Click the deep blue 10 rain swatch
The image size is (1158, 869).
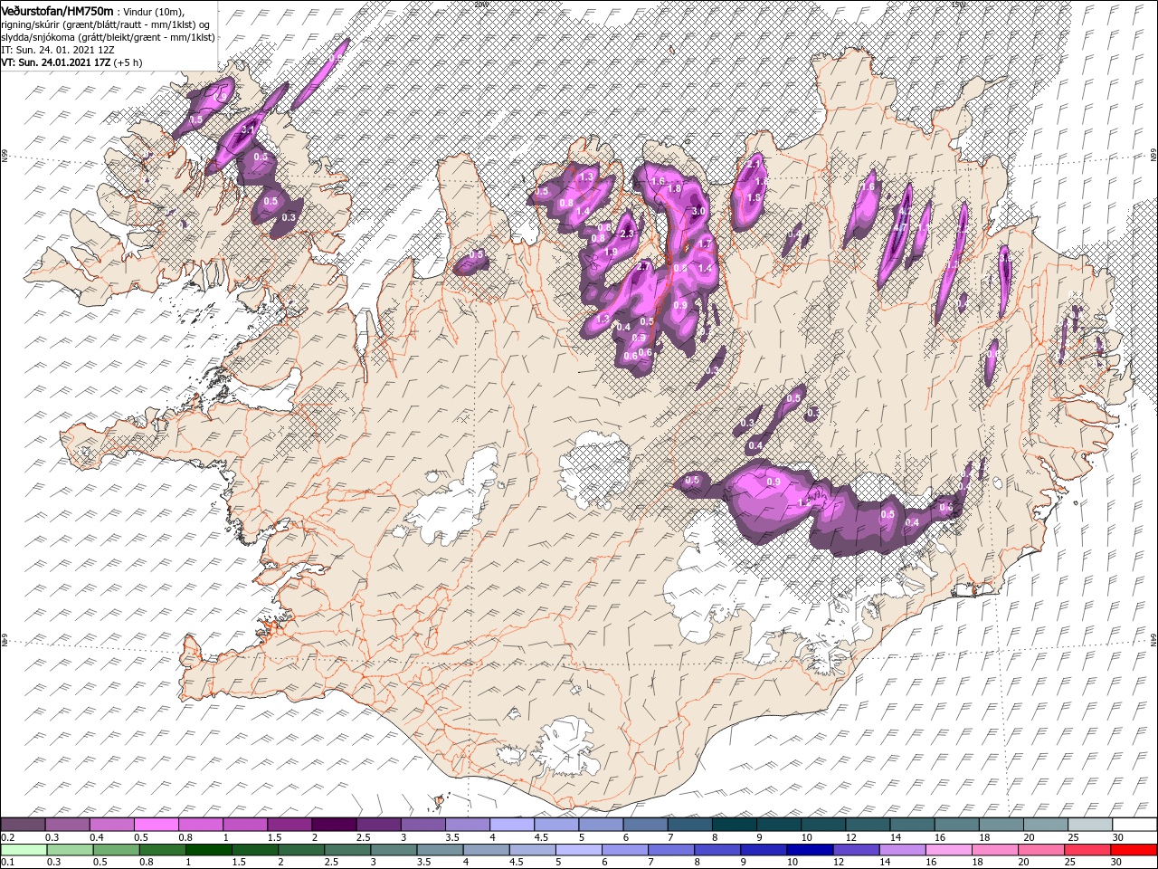809,850
